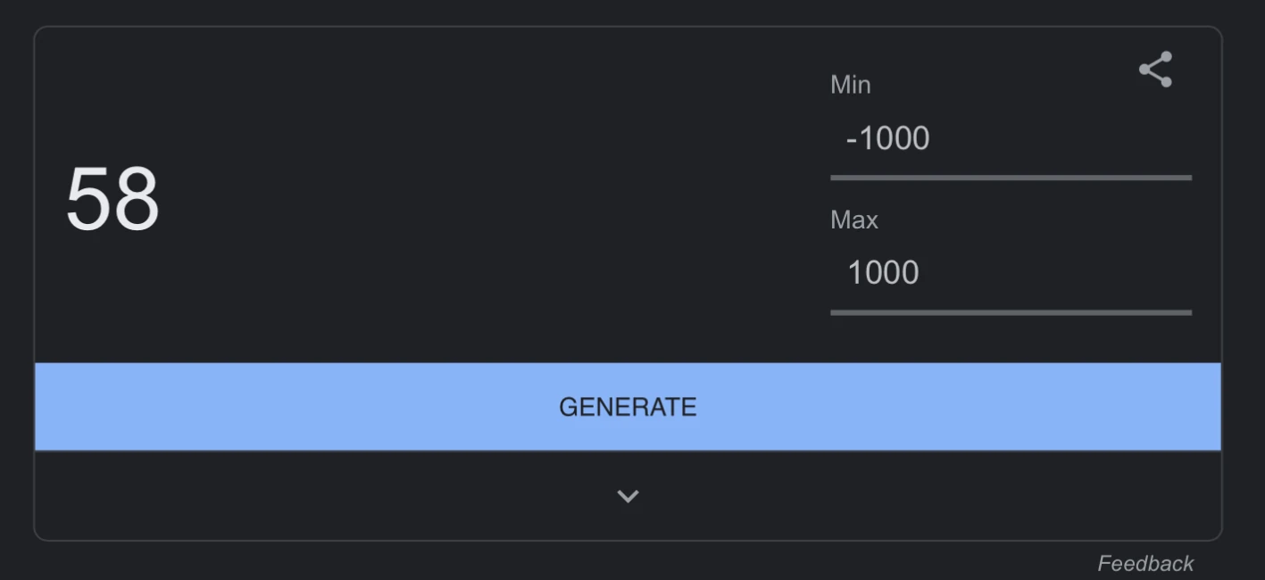Click the underline beneath the Max field

tap(1010, 312)
